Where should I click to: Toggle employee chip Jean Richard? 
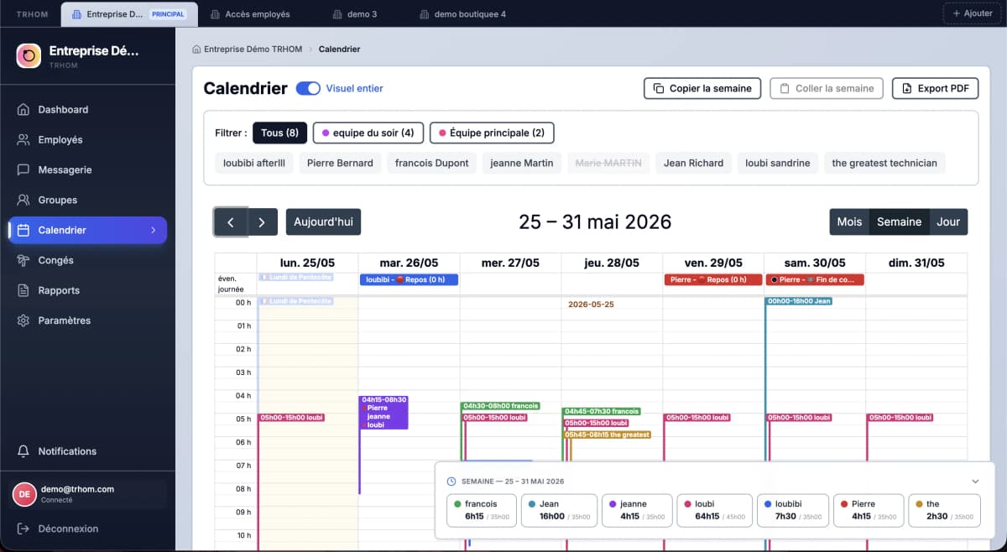coord(693,163)
